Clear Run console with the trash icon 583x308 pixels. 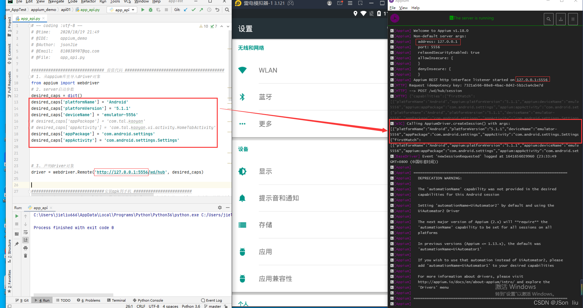(26, 256)
